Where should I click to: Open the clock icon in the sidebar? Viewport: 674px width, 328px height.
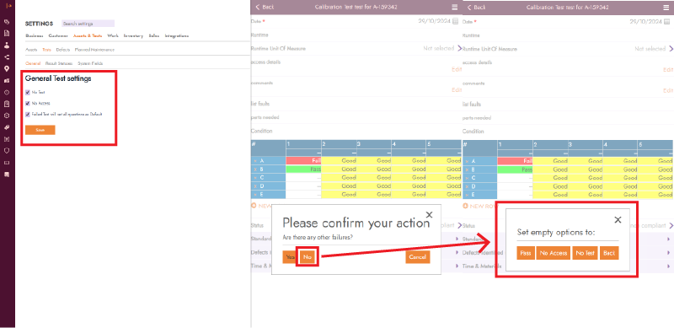click(7, 92)
